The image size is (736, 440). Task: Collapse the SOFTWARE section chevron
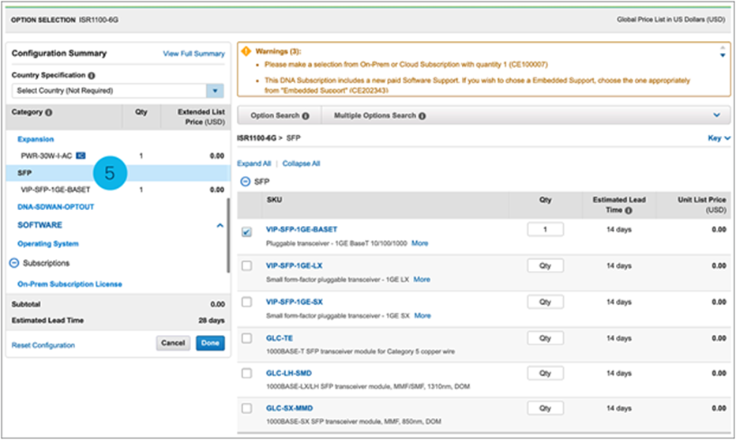tap(220, 225)
